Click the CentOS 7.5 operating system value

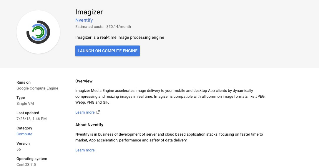(26, 164)
